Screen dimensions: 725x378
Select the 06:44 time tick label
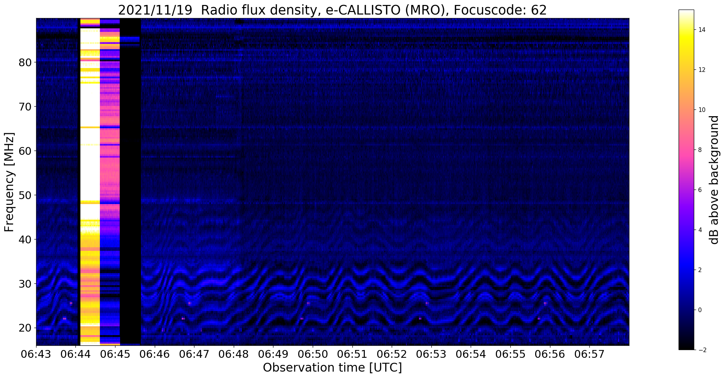75,354
